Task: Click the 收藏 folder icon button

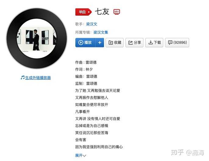Action: 114,43
